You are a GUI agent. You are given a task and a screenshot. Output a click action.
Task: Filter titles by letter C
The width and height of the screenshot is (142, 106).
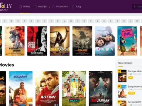5,21
